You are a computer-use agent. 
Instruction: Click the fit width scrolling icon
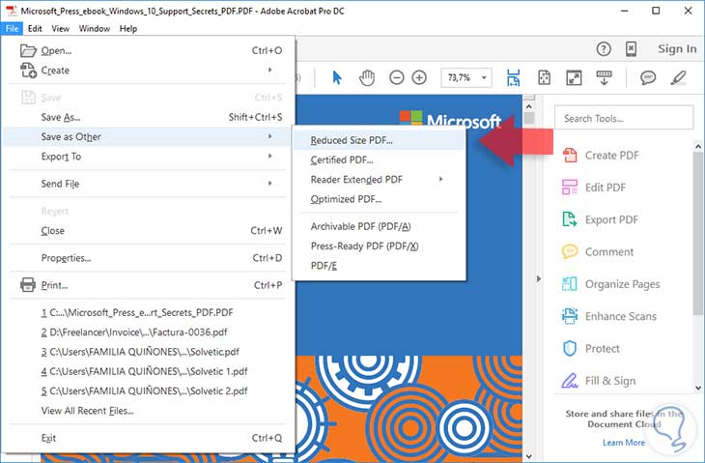pos(513,77)
